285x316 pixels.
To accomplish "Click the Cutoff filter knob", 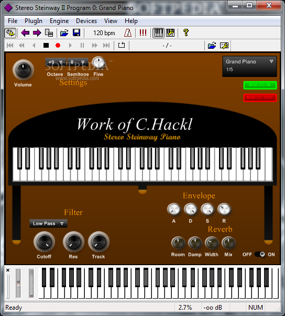I will [44, 242].
